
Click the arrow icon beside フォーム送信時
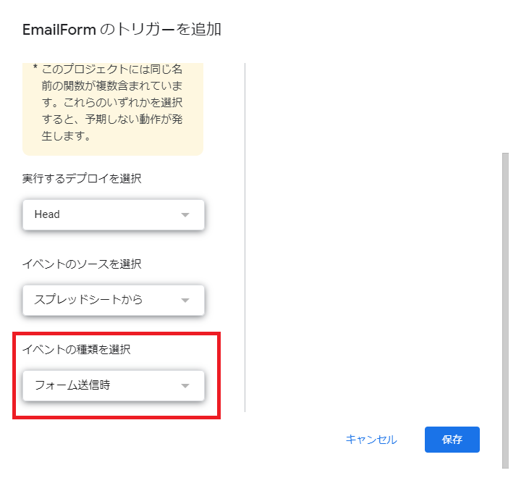coord(185,386)
